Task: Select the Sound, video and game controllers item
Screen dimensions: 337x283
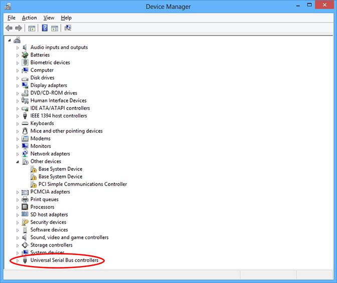Action: pos(69,237)
